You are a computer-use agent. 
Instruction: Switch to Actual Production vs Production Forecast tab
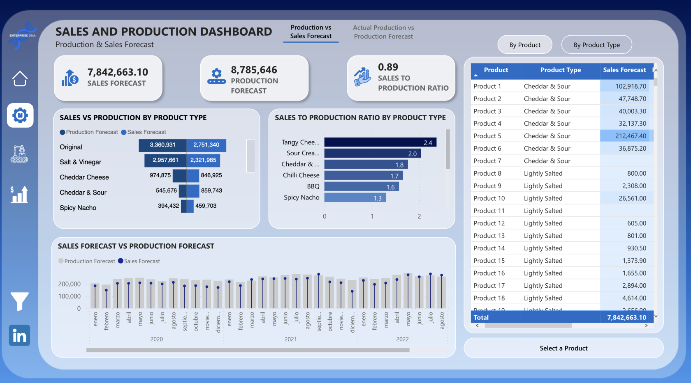pos(383,32)
